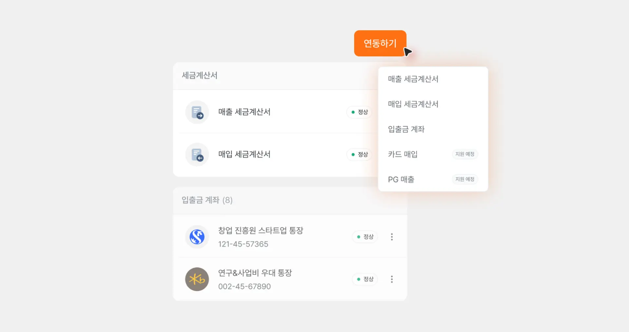Click the KB bank logo icon
This screenshot has width=629, height=332.
(x=197, y=279)
